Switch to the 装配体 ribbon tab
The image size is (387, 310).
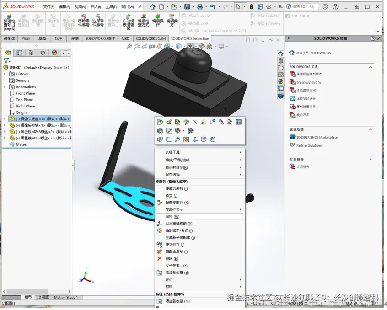click(10, 38)
